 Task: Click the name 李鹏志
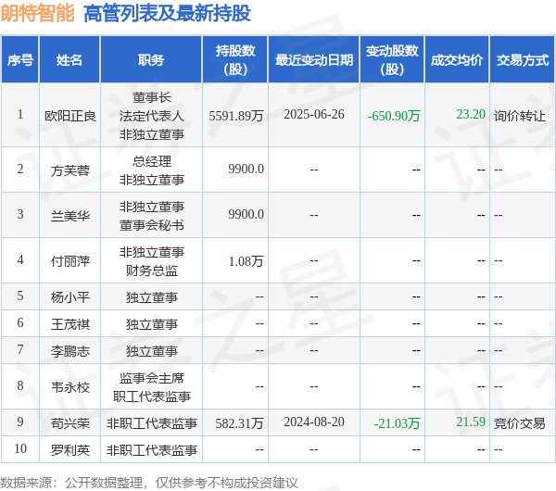(70, 351)
